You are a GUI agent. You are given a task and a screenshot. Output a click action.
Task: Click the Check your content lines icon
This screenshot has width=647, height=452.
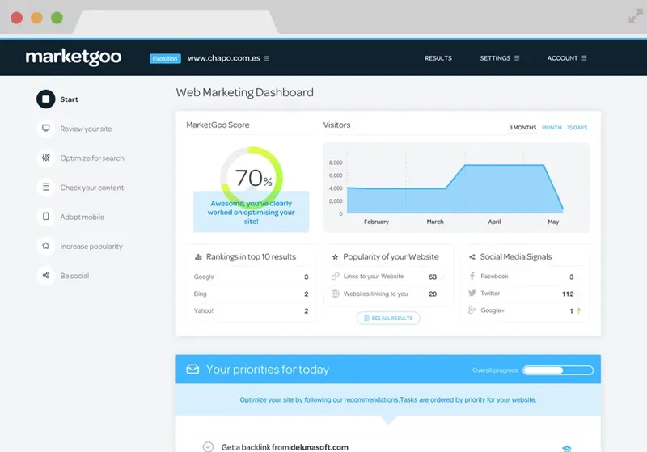(46, 187)
